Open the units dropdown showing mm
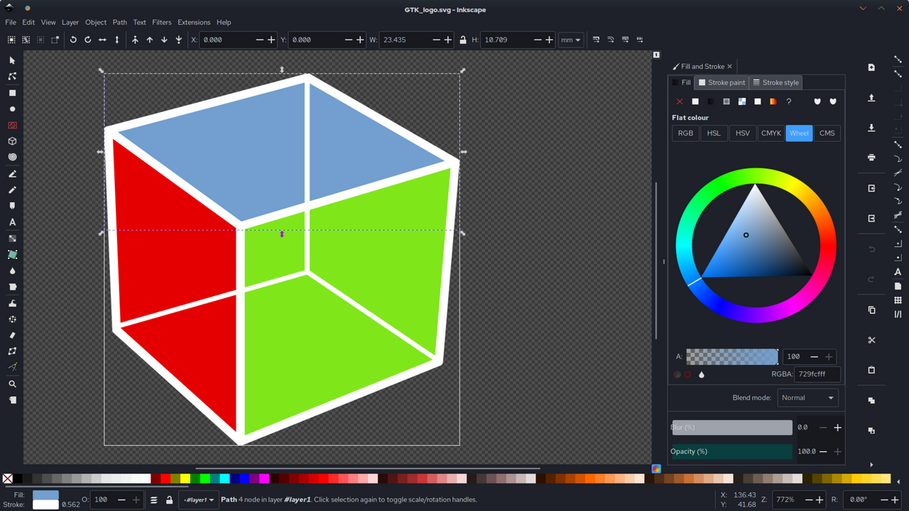 [x=570, y=40]
